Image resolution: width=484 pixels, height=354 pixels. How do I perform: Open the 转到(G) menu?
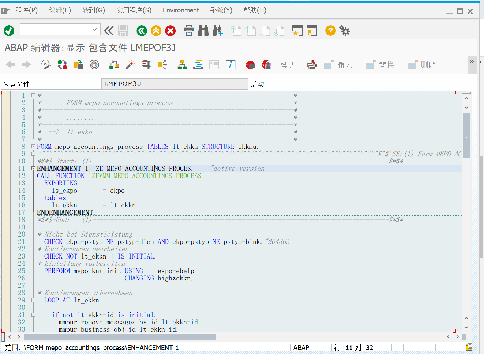pyautogui.click(x=94, y=10)
